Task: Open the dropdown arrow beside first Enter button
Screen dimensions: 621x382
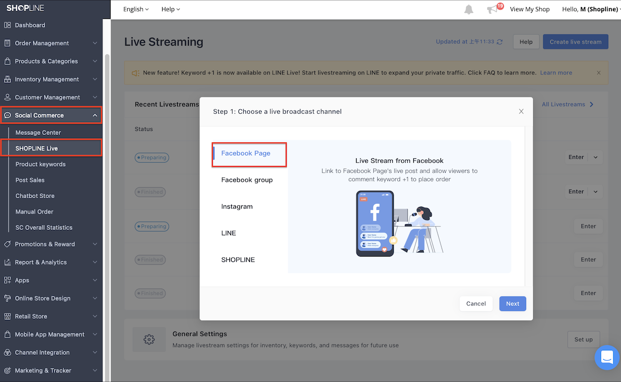Action: pyautogui.click(x=595, y=157)
